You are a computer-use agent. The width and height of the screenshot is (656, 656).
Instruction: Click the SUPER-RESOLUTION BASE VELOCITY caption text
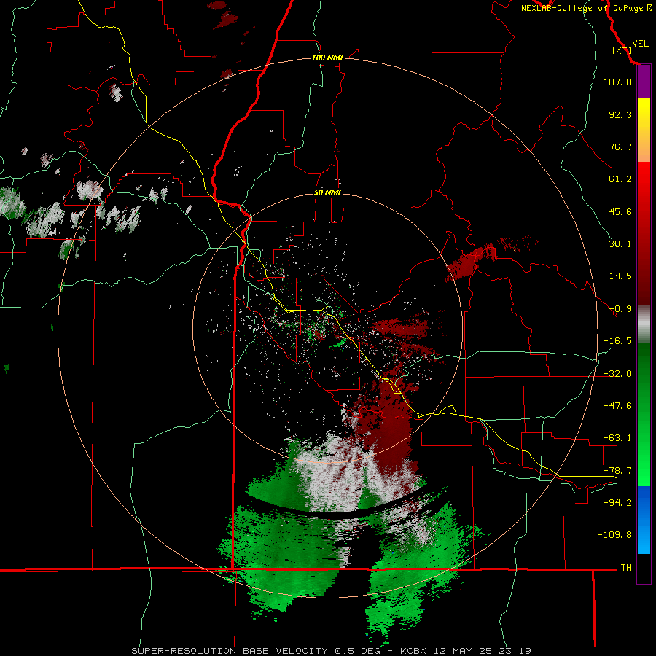pos(230,651)
